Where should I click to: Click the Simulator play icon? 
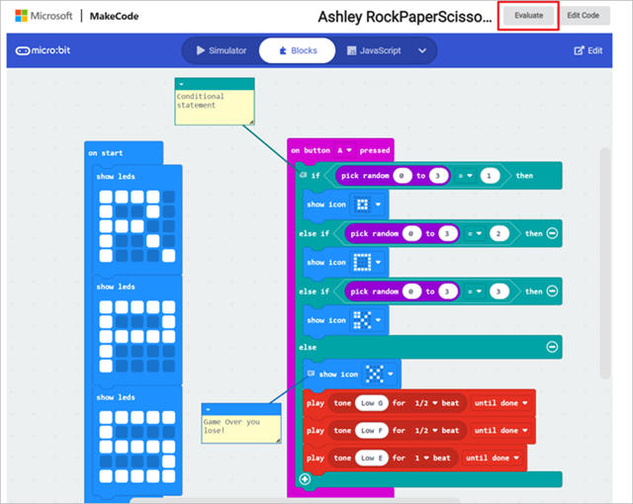[200, 50]
